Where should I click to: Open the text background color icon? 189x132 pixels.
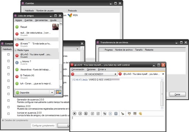tap(116, 114)
